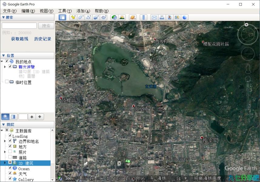Open the 工具(T) menu

click(65, 11)
